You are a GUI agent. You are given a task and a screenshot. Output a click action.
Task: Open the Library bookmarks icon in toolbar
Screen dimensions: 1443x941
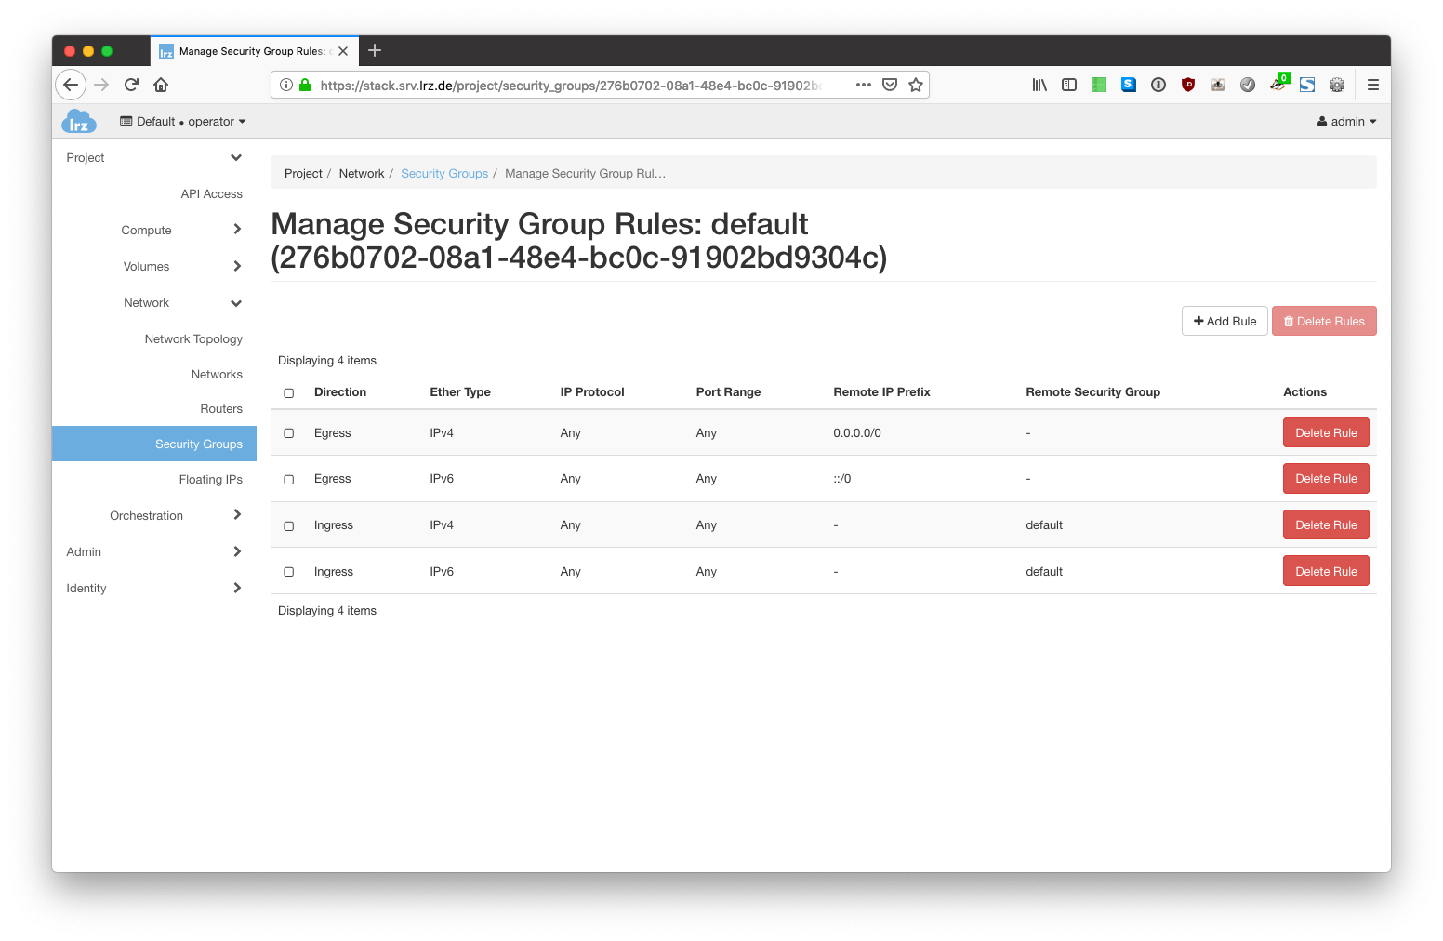pos(1039,85)
